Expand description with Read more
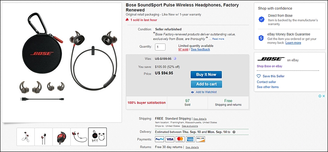 pyautogui.click(x=218, y=39)
